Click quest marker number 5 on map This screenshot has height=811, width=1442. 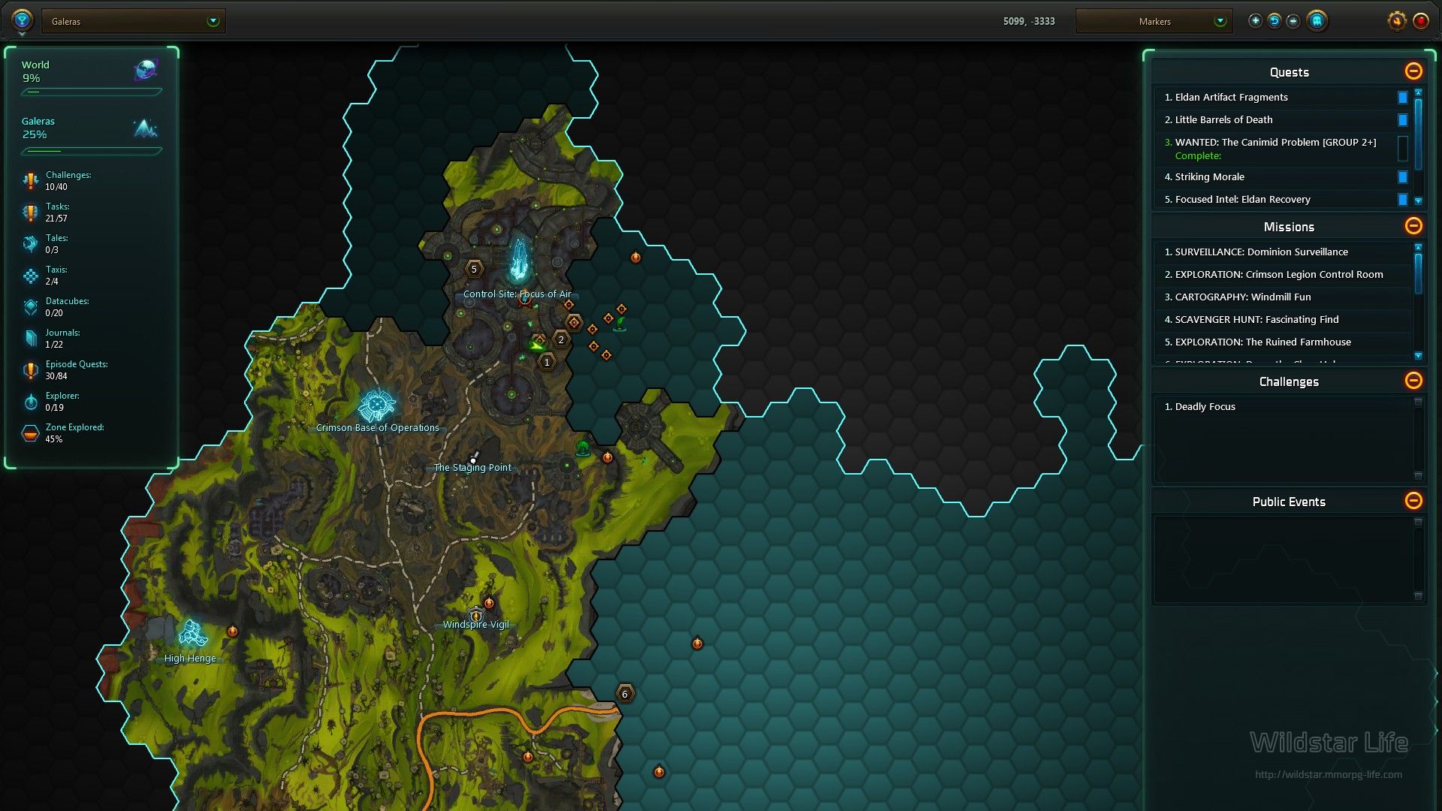pos(474,269)
